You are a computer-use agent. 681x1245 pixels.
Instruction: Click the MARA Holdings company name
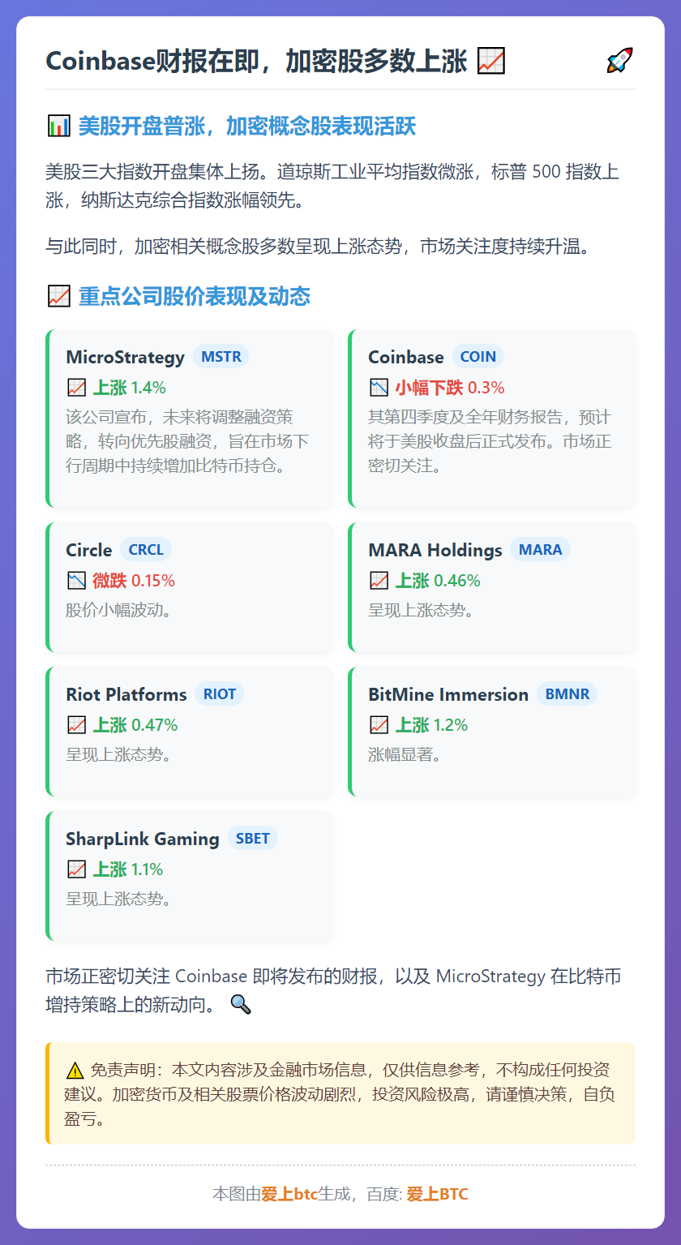tap(435, 550)
